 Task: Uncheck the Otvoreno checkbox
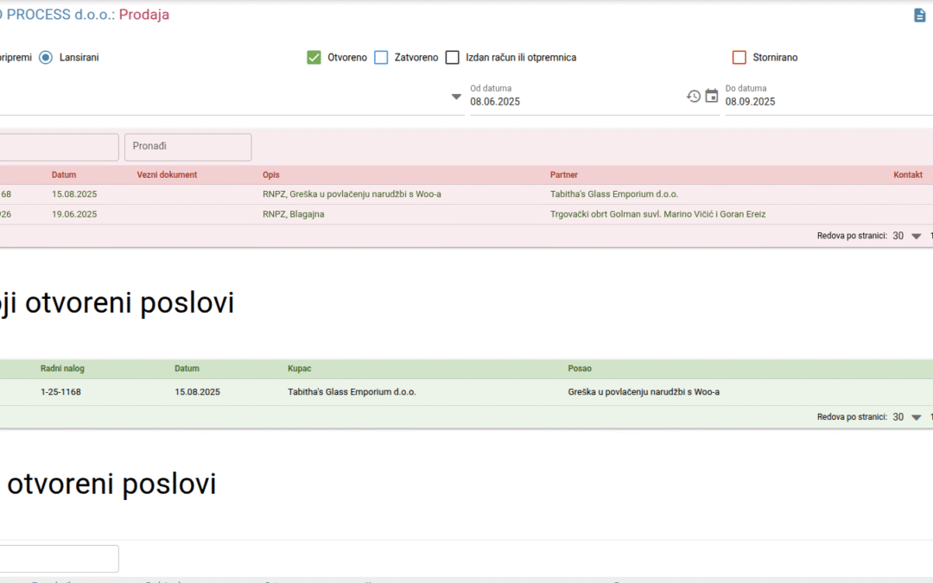click(x=314, y=58)
